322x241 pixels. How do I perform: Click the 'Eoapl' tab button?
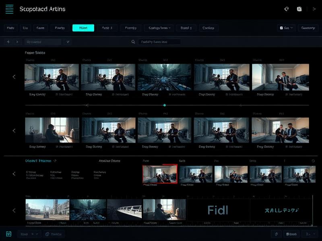tap(186, 28)
